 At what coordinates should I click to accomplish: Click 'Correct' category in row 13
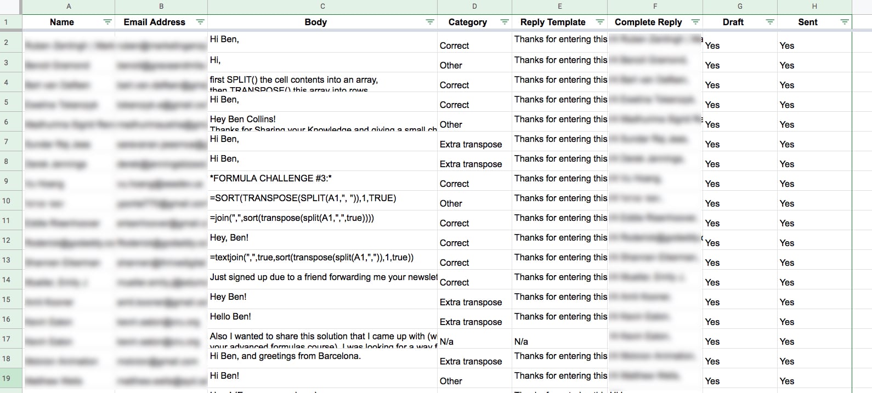pyautogui.click(x=474, y=260)
